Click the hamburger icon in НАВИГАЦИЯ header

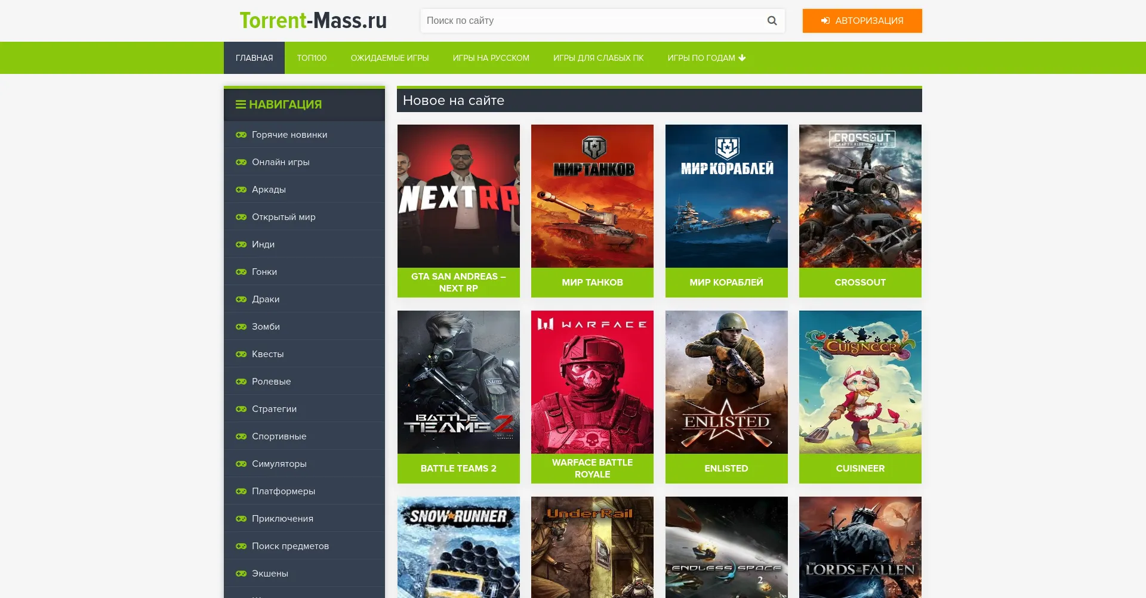(x=241, y=104)
